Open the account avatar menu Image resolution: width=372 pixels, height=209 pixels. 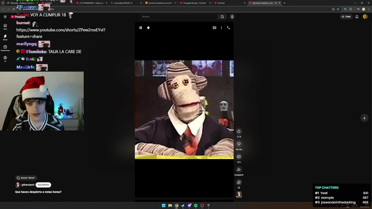(365, 17)
